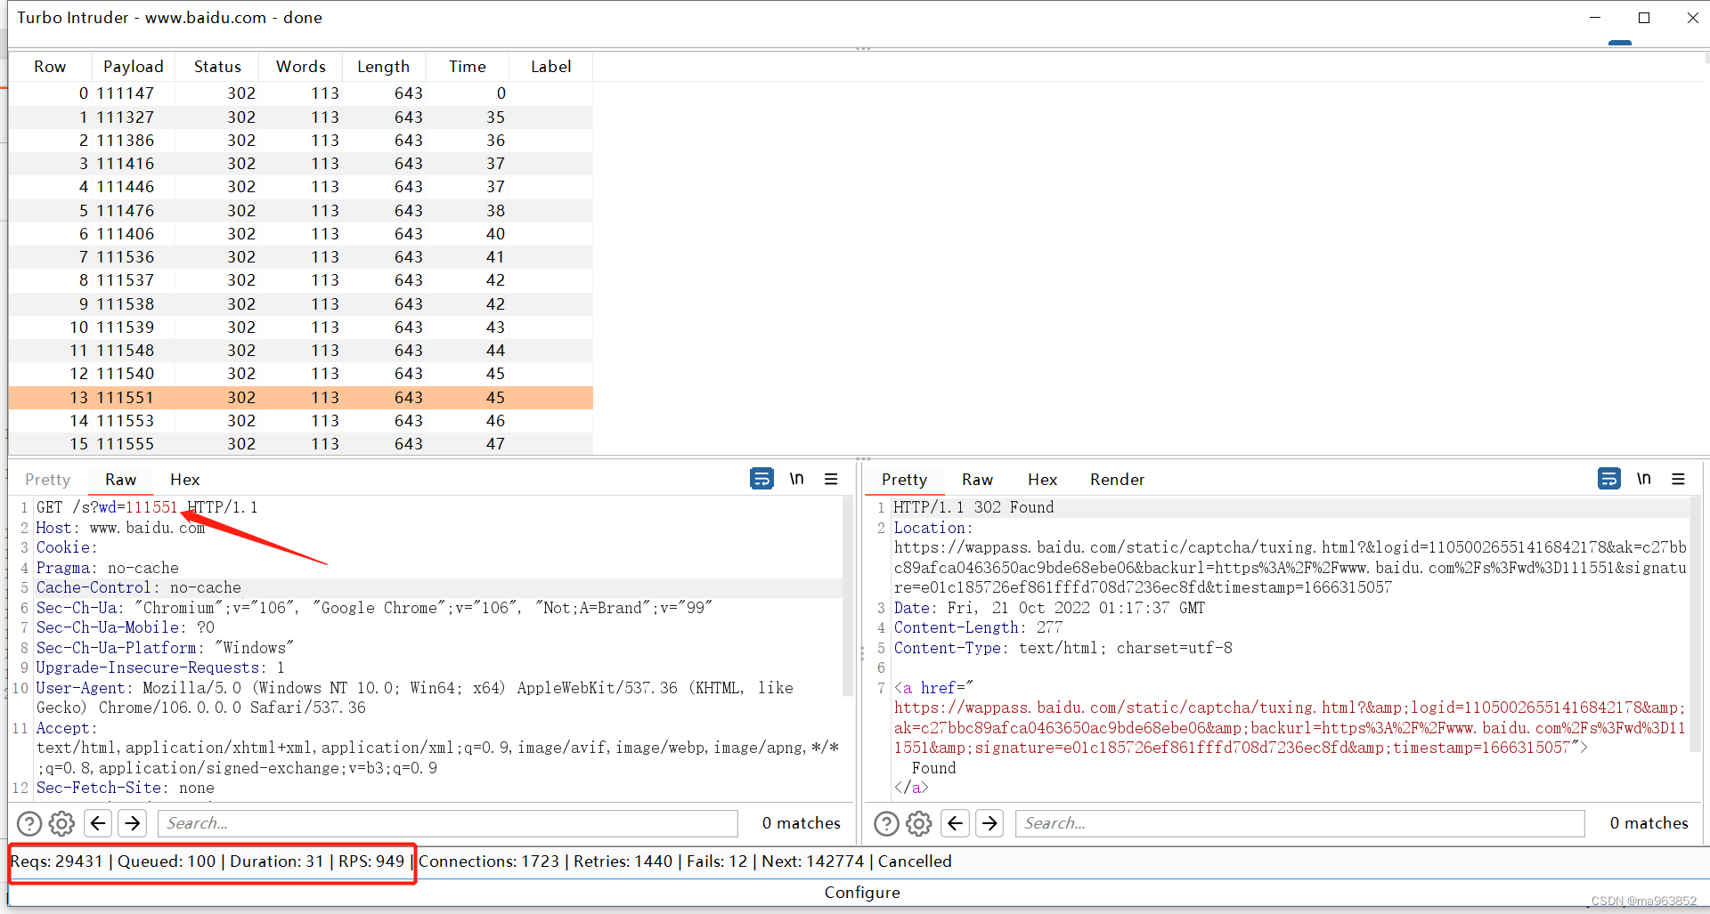
Task: Select result row with payload 111386
Action: click(301, 140)
